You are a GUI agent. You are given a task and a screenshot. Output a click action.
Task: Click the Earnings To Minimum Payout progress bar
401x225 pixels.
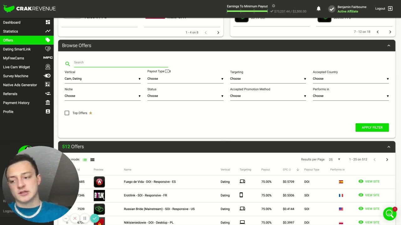point(247,11)
